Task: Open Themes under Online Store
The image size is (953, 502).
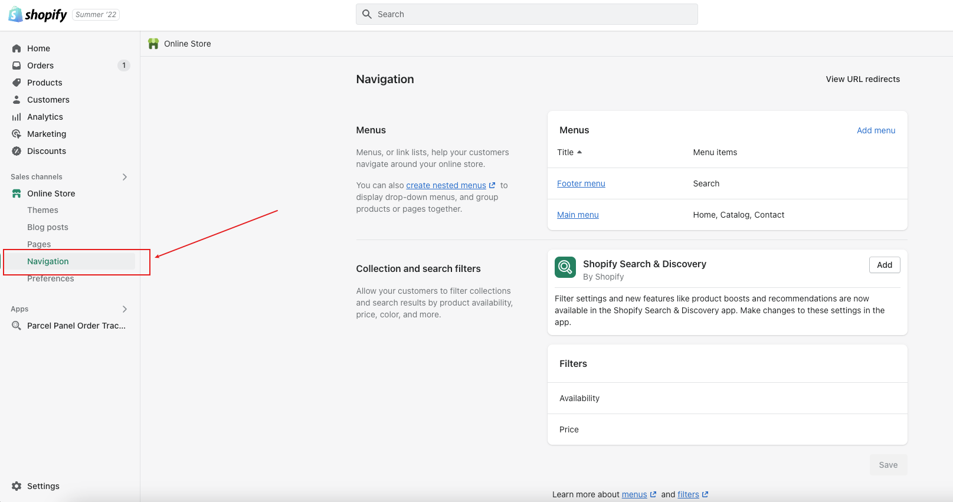Action: (42, 210)
